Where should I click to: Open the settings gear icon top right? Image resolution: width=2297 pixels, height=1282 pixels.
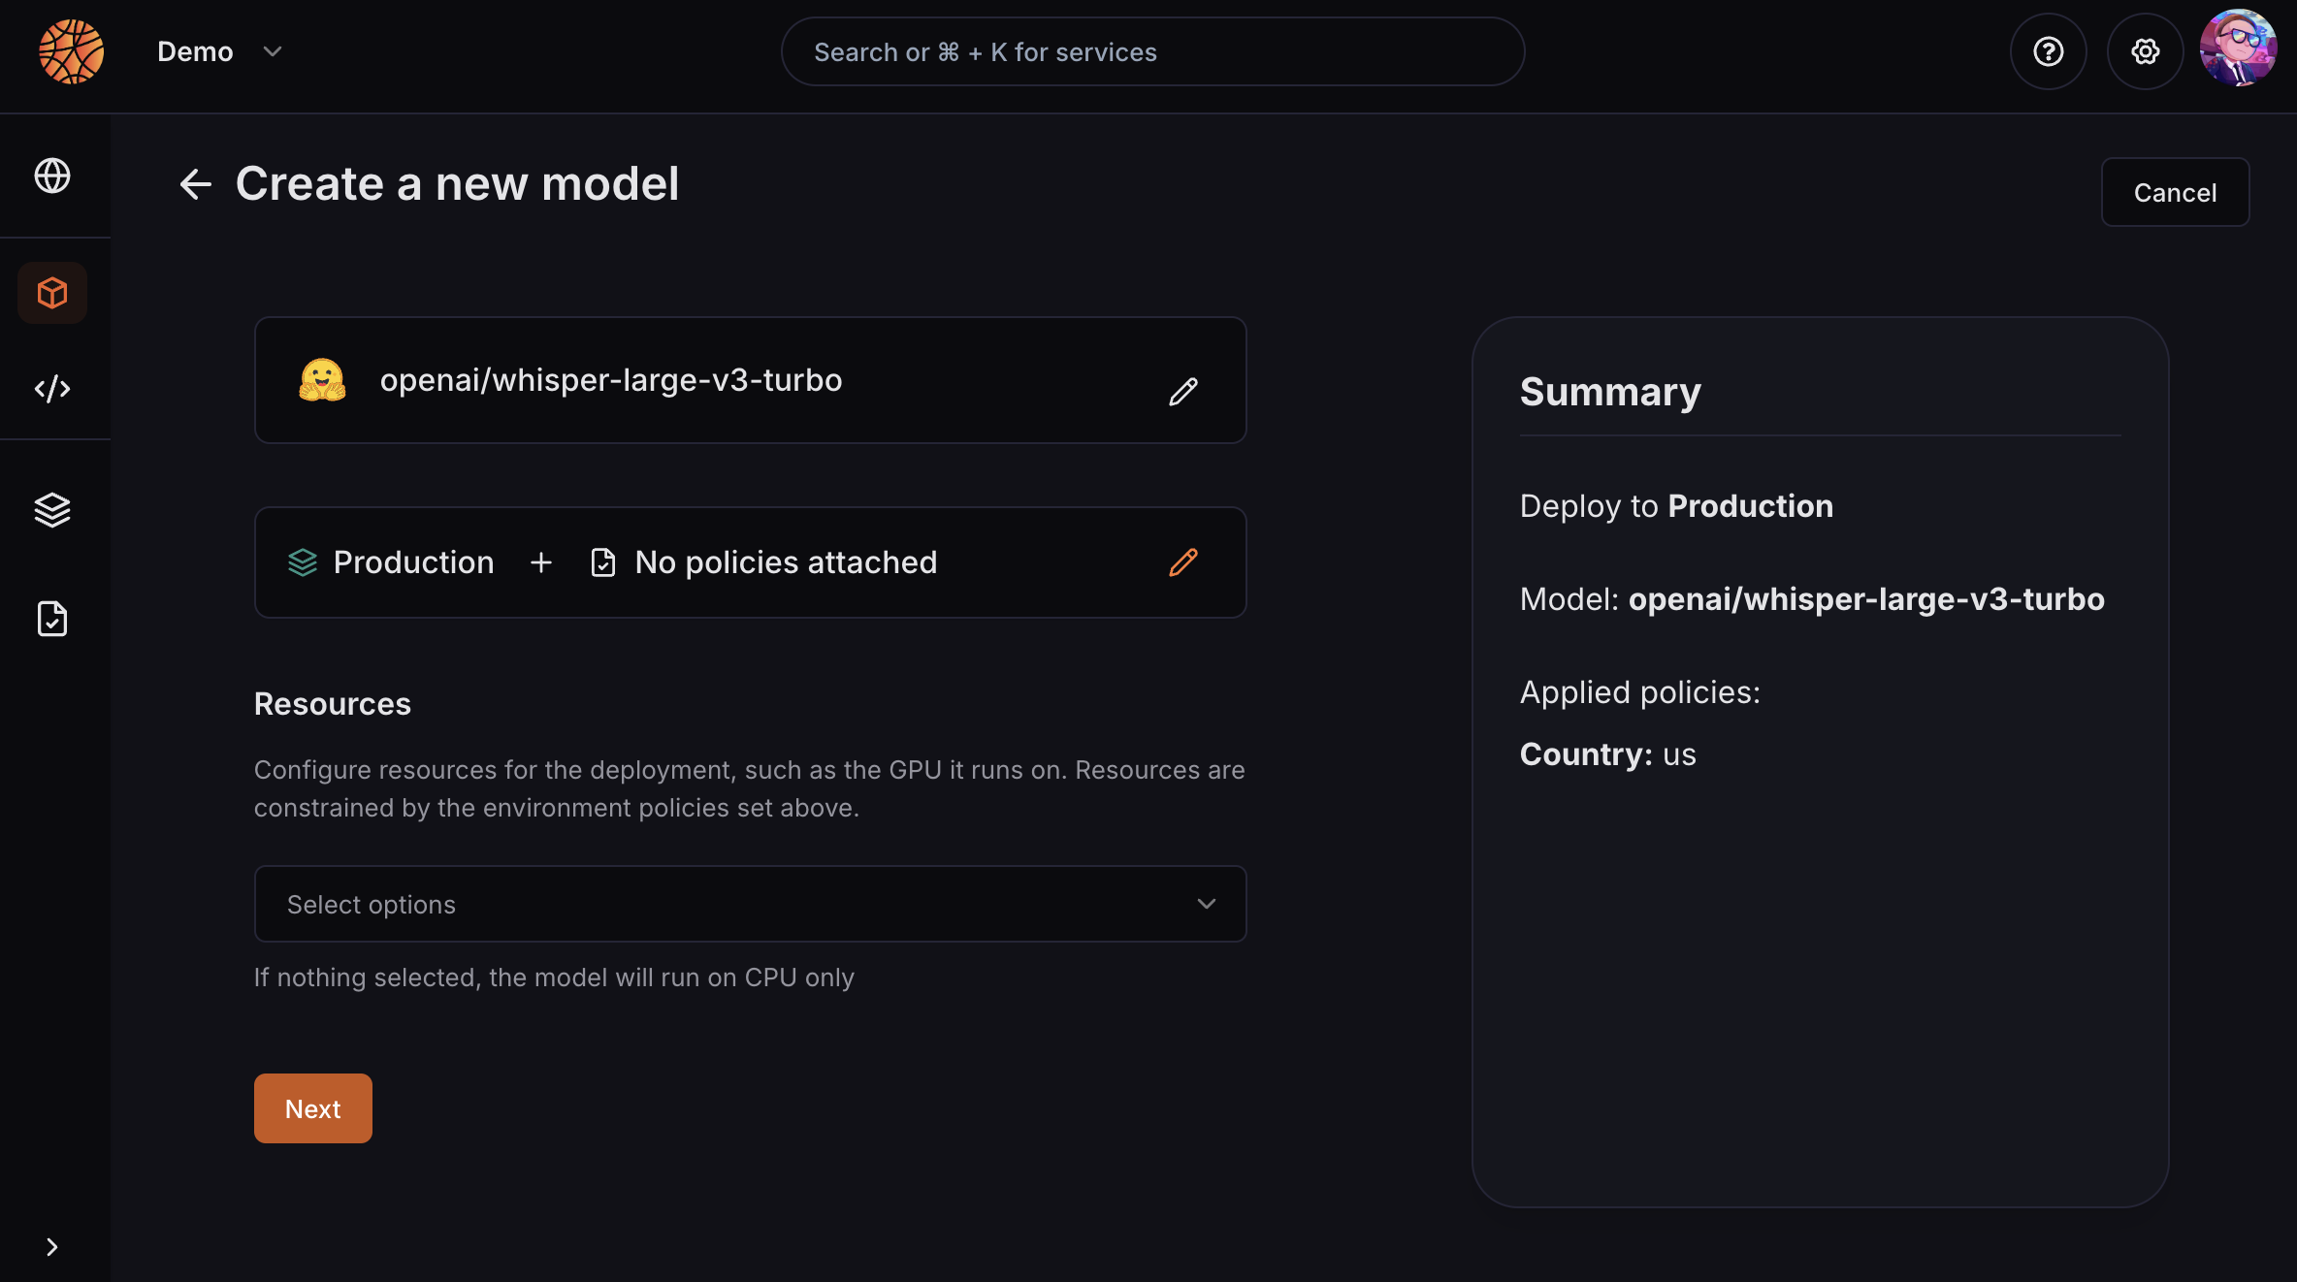point(2144,50)
